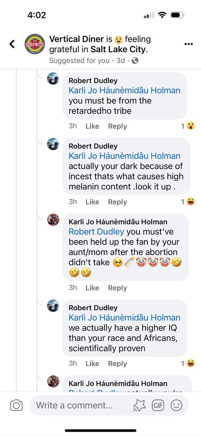Open Karli Jo Holman's profile picture

pyautogui.click(x=53, y=220)
